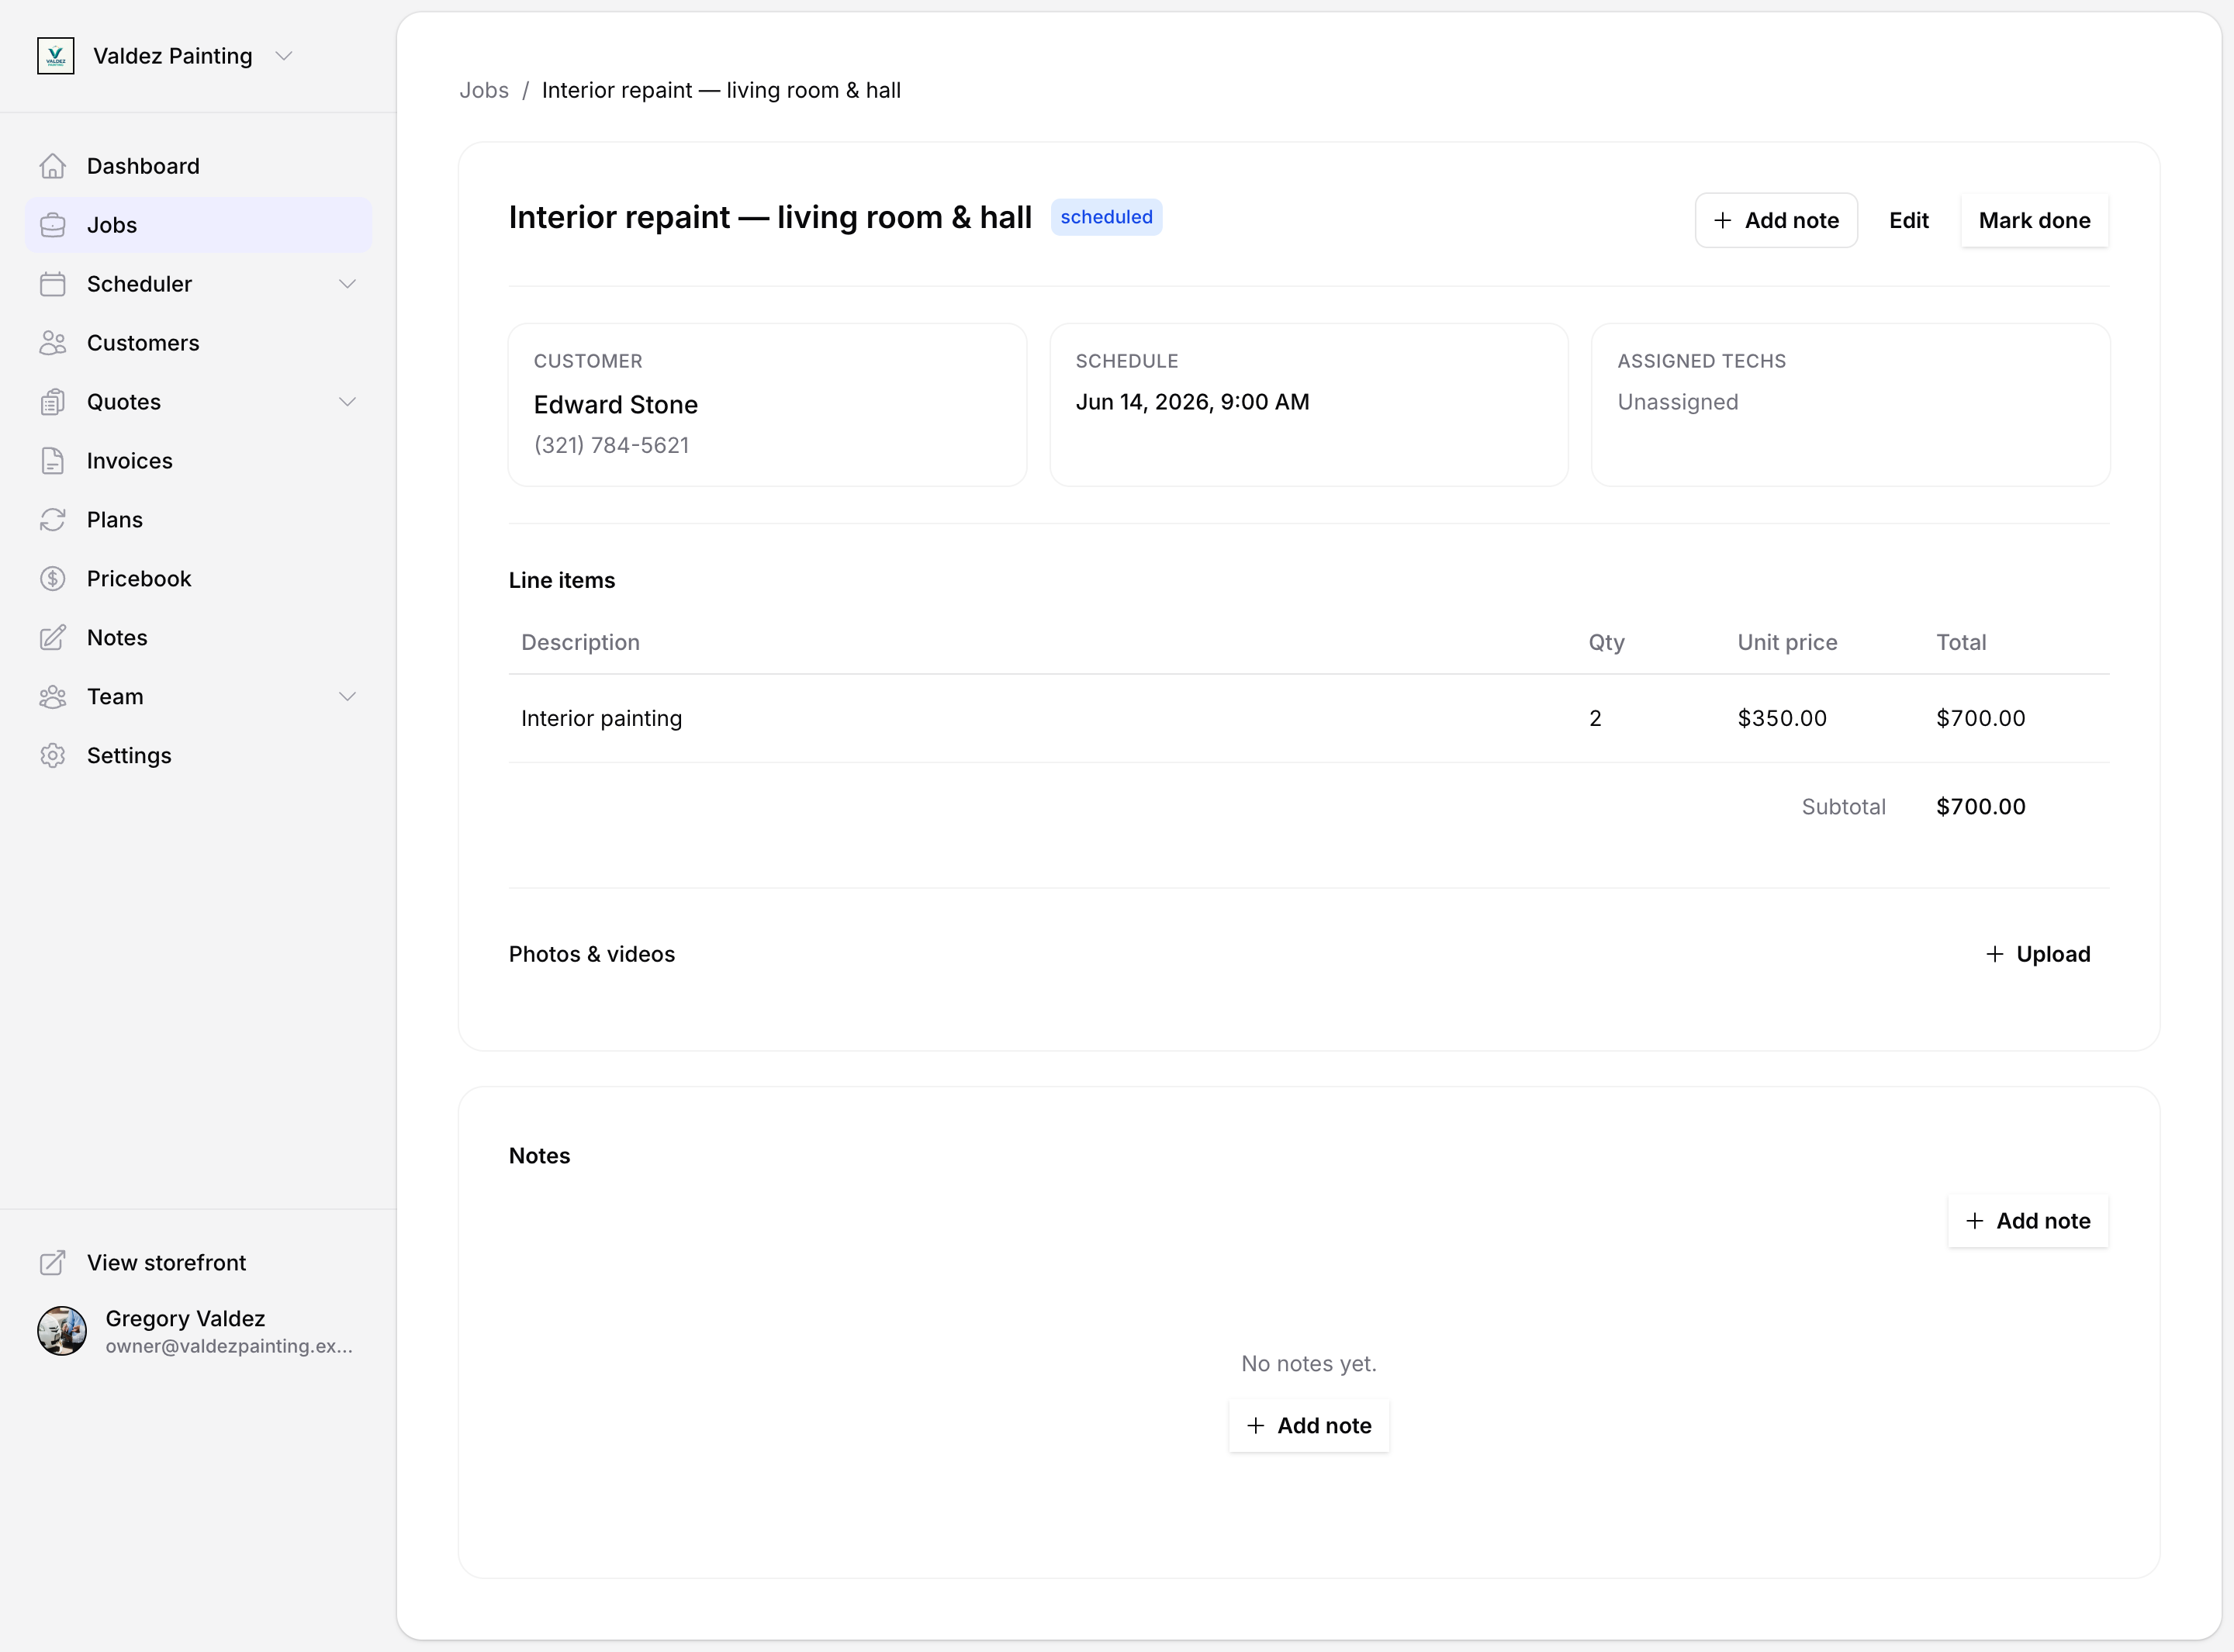The height and width of the screenshot is (1652, 2234).
Task: Click the View storefront external-link icon
Action: pos(53,1263)
